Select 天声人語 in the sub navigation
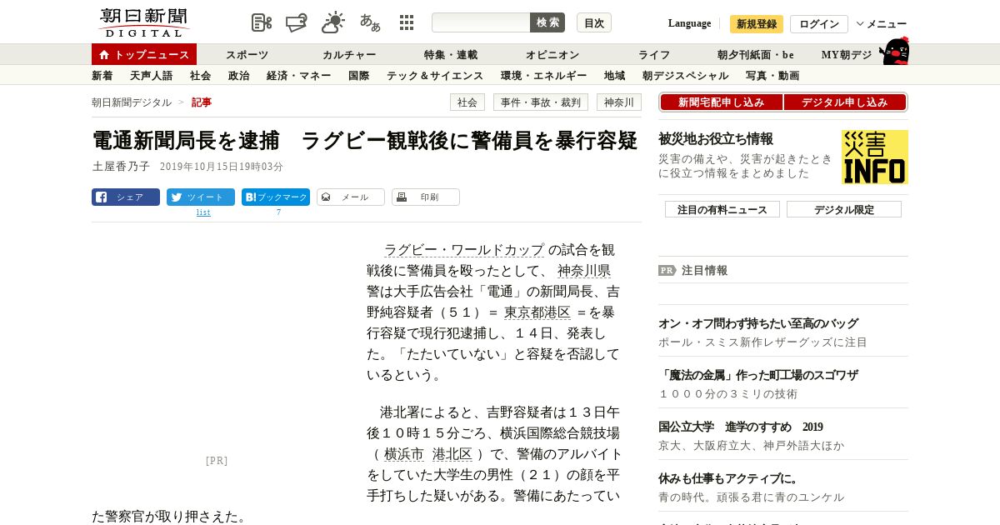This screenshot has height=525, width=1000. click(152, 76)
